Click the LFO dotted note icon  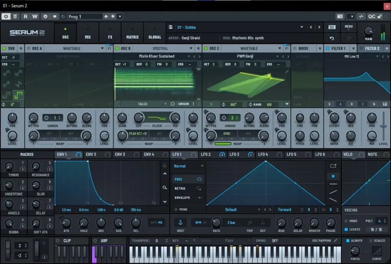pyautogui.click(x=263, y=222)
